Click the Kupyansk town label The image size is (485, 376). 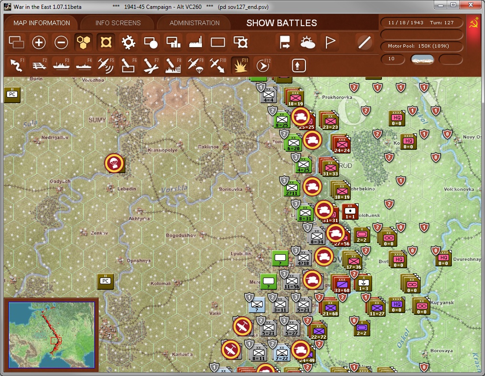pyautogui.click(x=442, y=302)
